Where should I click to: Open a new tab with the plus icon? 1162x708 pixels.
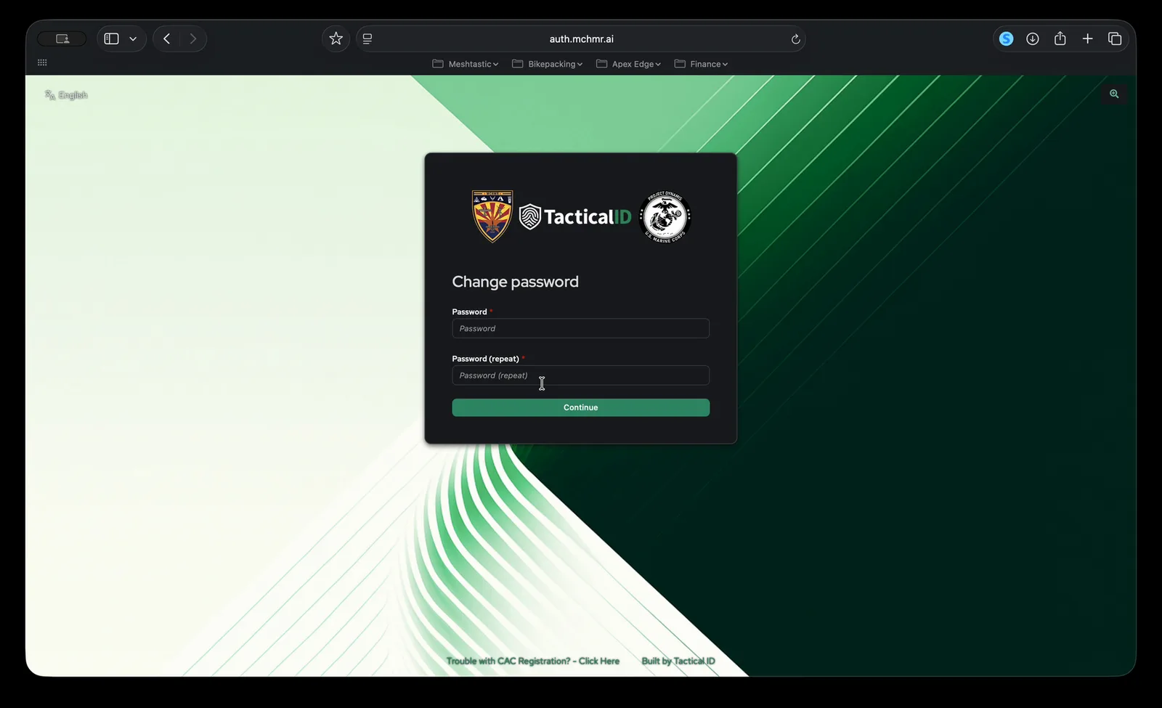(1087, 38)
